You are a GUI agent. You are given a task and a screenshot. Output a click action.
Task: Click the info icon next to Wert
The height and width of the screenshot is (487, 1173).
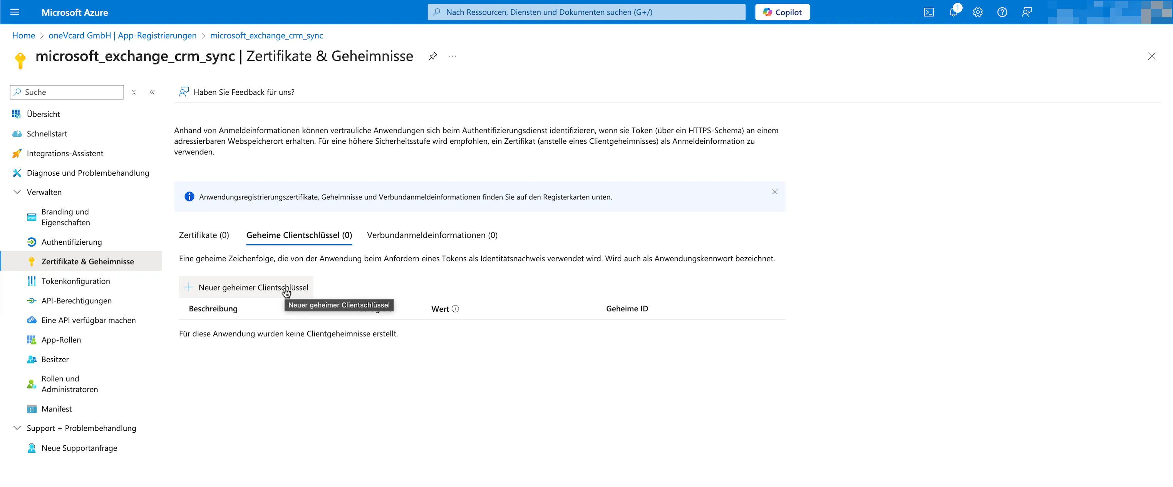[455, 309]
